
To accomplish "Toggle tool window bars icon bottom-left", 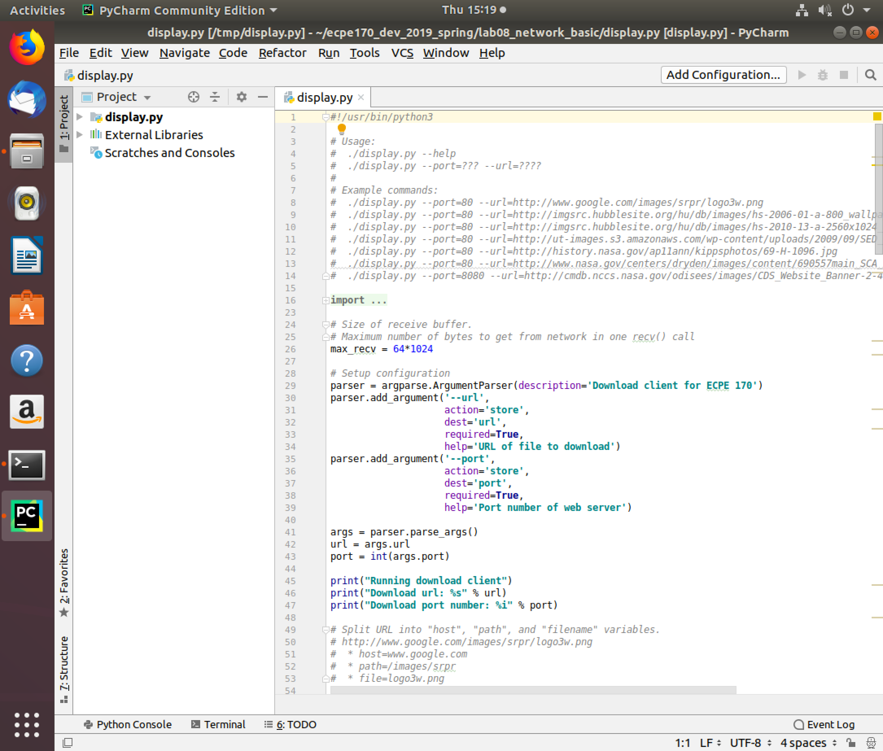I will (67, 743).
